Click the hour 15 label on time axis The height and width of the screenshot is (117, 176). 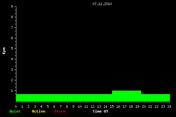coord(112,106)
